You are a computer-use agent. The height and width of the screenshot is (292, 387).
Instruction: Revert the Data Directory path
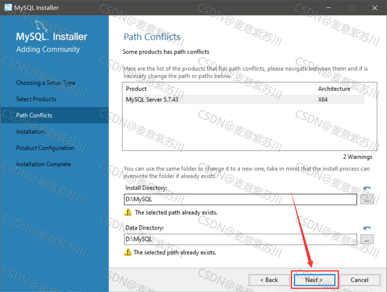coord(367,228)
